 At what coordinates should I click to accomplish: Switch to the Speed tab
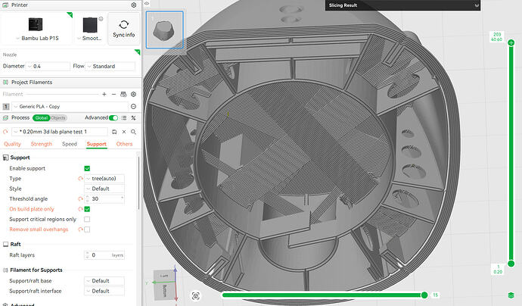(x=70, y=144)
